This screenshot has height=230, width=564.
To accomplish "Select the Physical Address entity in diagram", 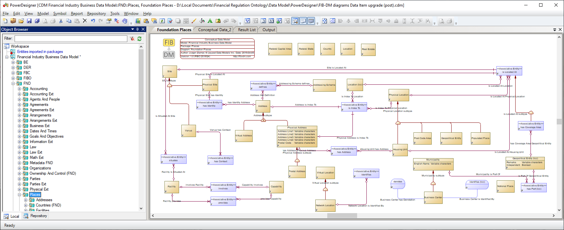I will point(297,136).
